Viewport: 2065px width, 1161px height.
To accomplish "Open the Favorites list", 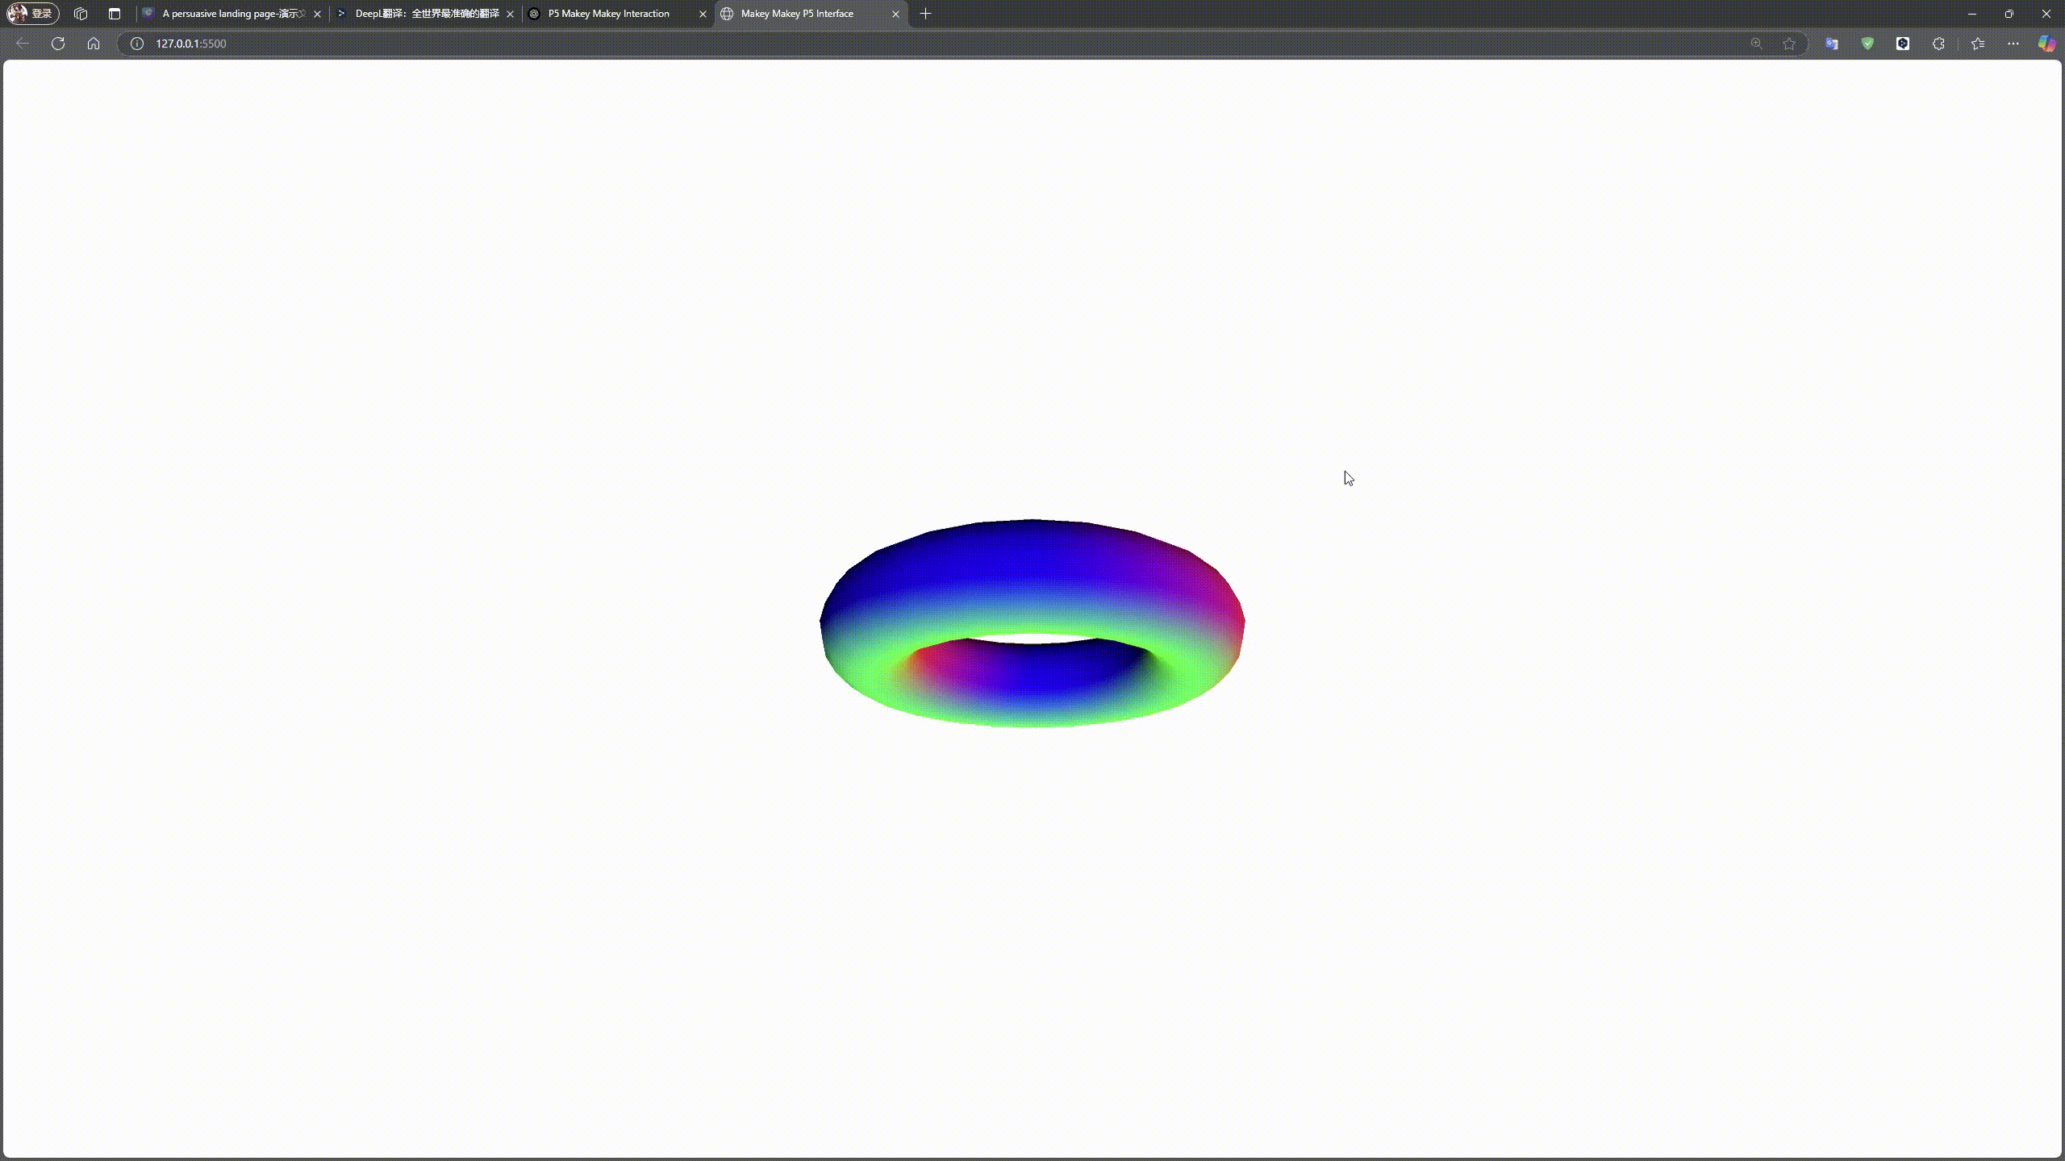I will [x=1976, y=44].
